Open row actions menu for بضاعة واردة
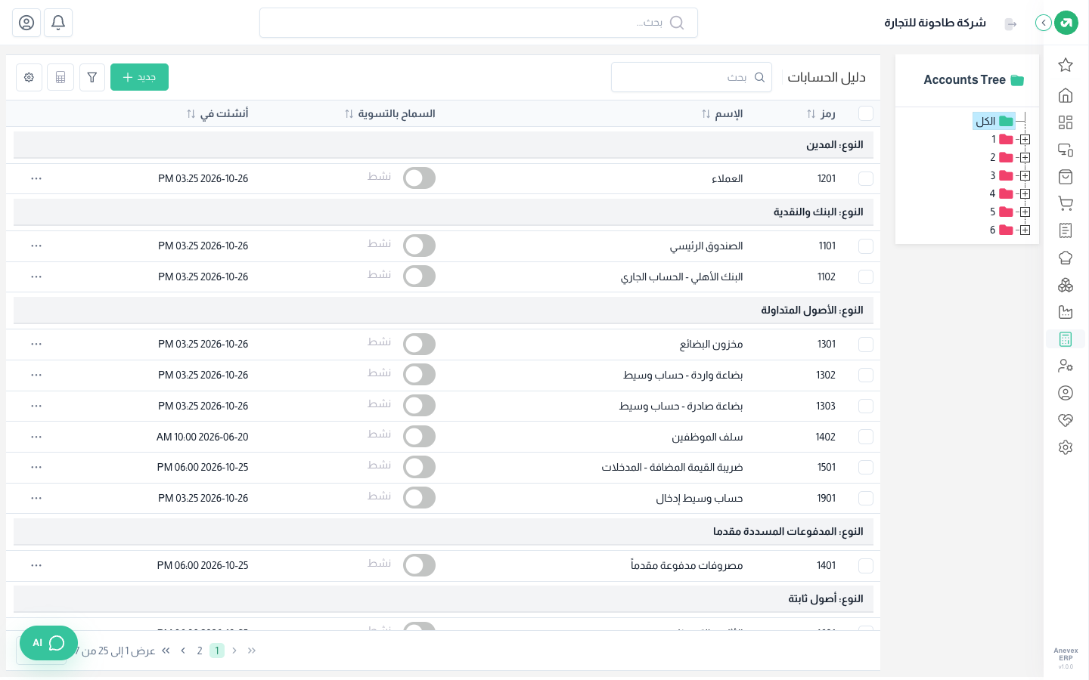The image size is (1089, 680). click(x=36, y=376)
